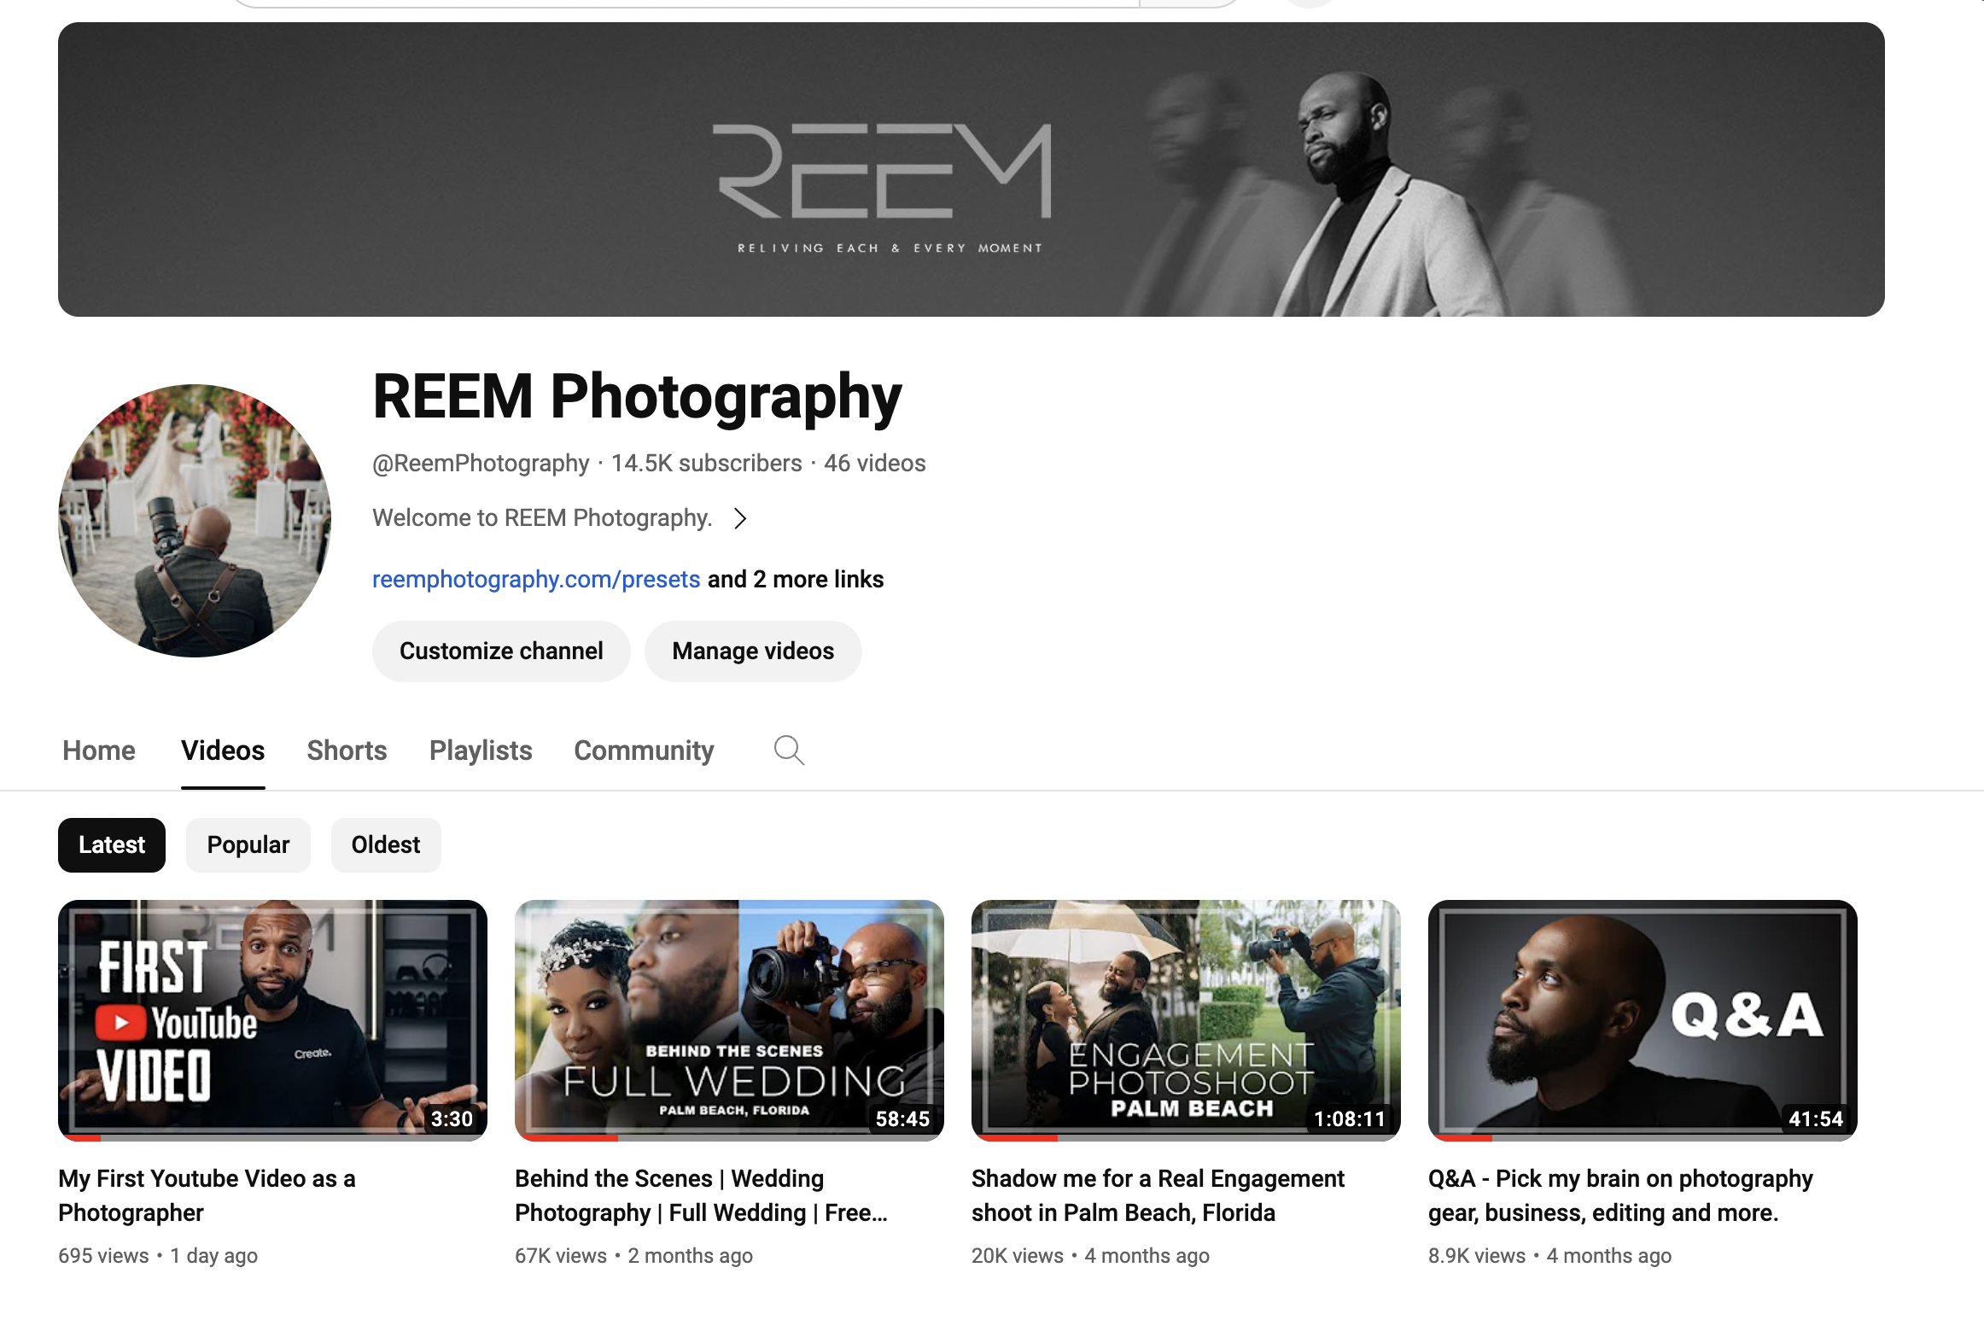1984x1320 pixels.
Task: Switch to the Home tab
Action: (99, 751)
